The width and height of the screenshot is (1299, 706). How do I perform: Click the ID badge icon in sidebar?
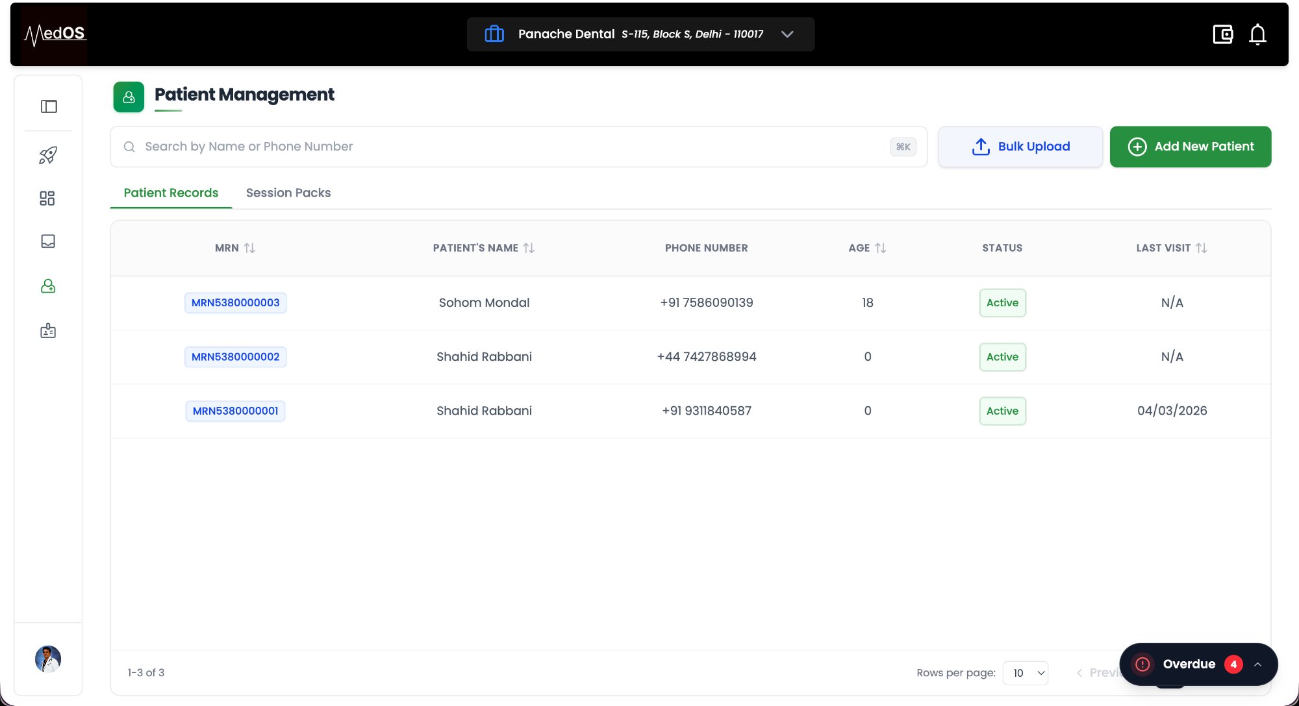pos(48,331)
